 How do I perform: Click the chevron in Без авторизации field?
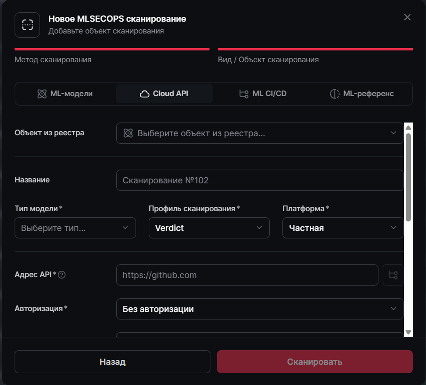393,309
